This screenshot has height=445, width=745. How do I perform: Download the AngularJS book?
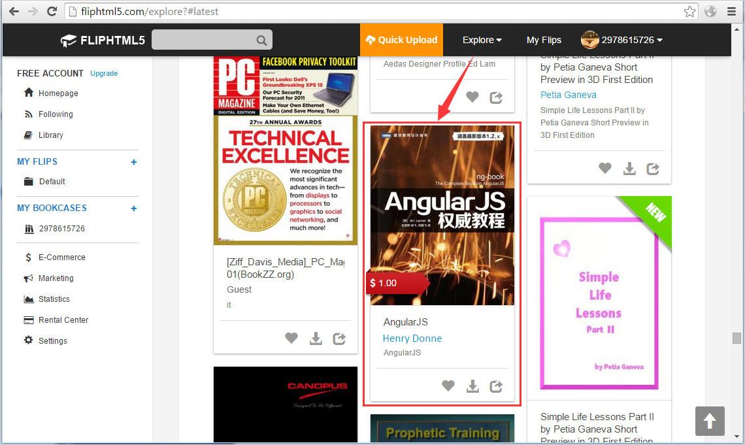point(472,386)
